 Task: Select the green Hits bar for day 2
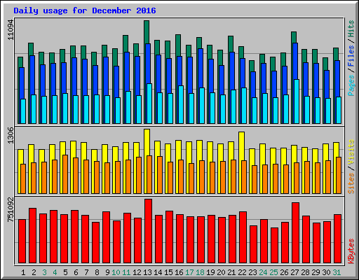click(31, 49)
